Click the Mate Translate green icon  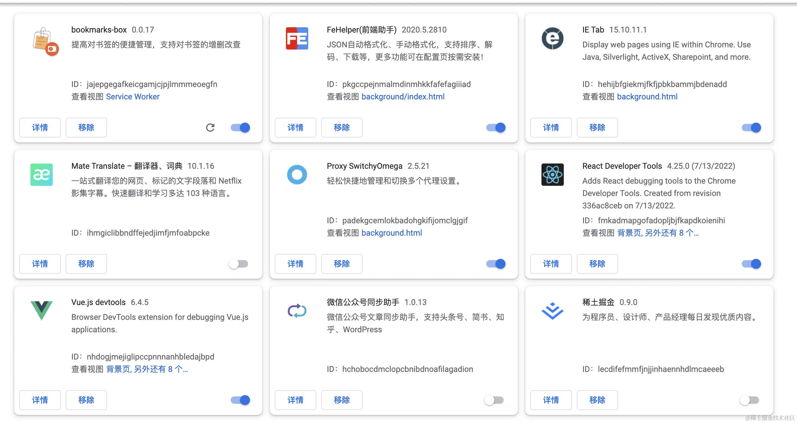pos(41,175)
